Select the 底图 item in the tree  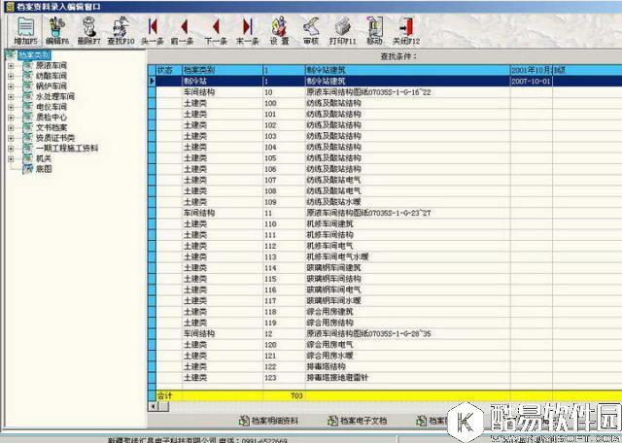point(43,168)
